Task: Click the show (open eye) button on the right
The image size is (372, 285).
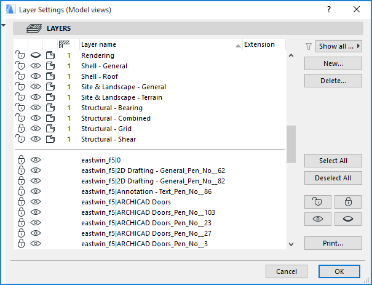Action: tap(318, 220)
